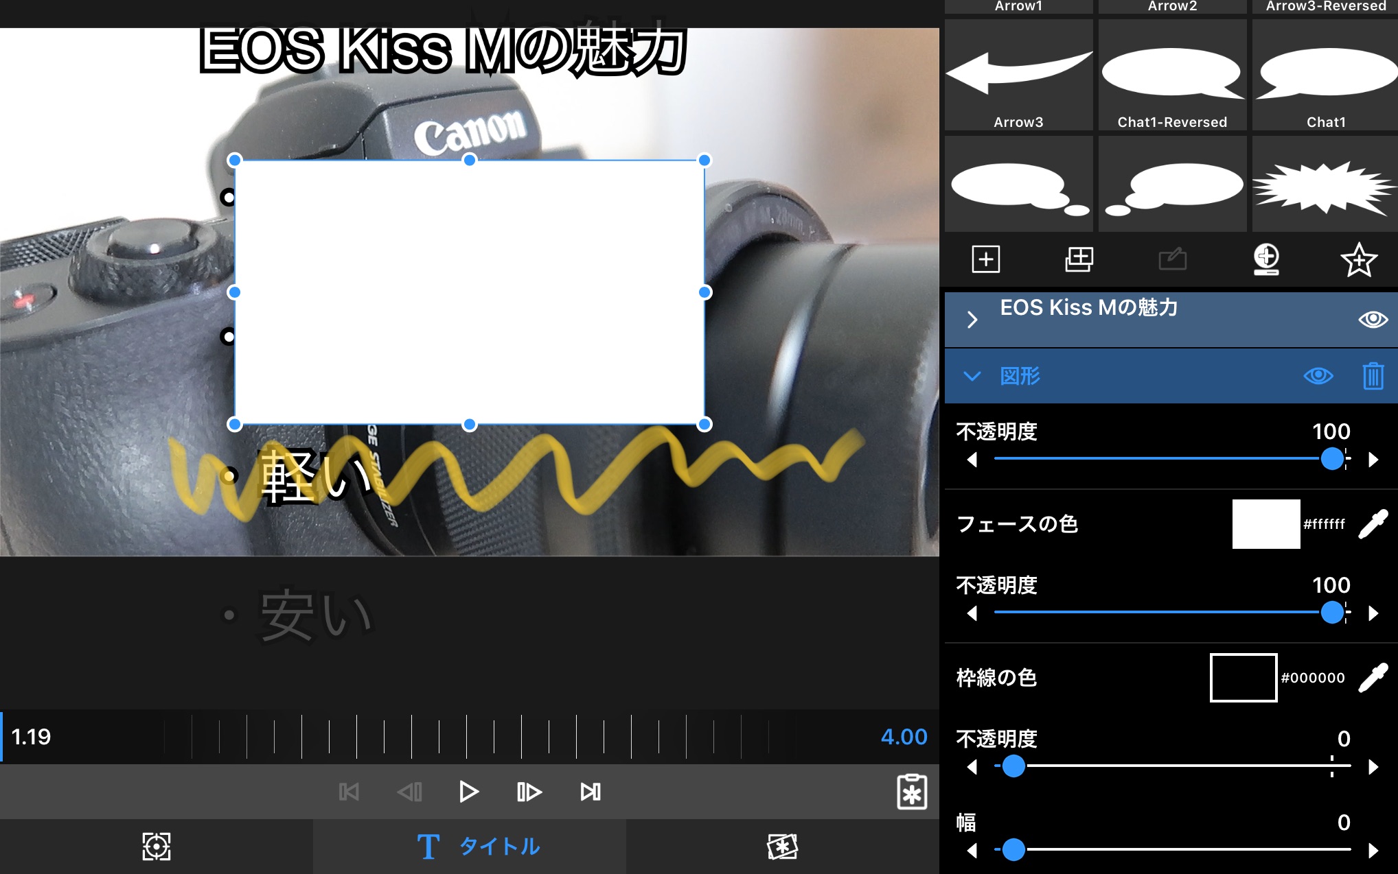Click the stamp with plus icon
The image size is (1398, 874).
[1266, 259]
